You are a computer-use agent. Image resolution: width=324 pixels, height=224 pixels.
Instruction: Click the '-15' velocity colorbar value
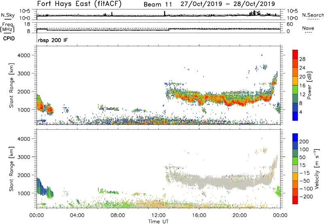click(305, 173)
